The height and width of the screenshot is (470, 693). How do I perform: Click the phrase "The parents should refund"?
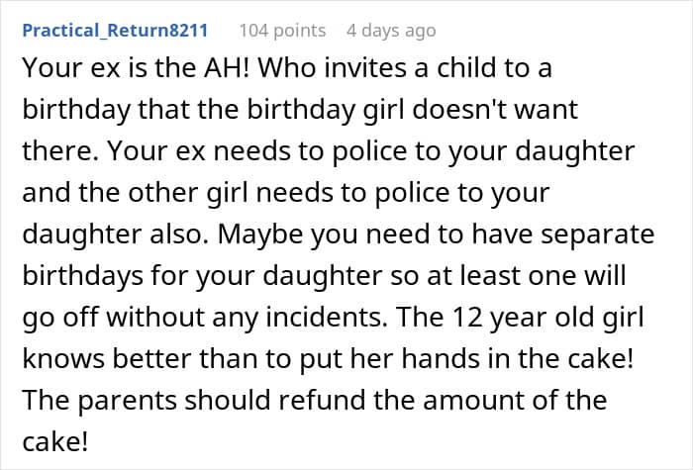point(194,400)
